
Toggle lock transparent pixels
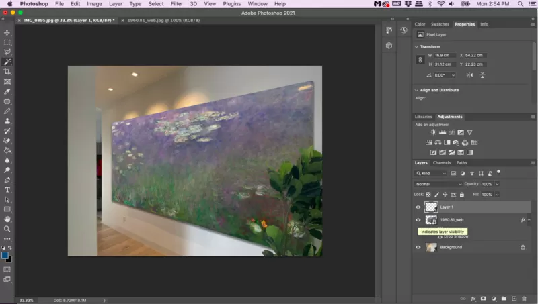(x=428, y=195)
